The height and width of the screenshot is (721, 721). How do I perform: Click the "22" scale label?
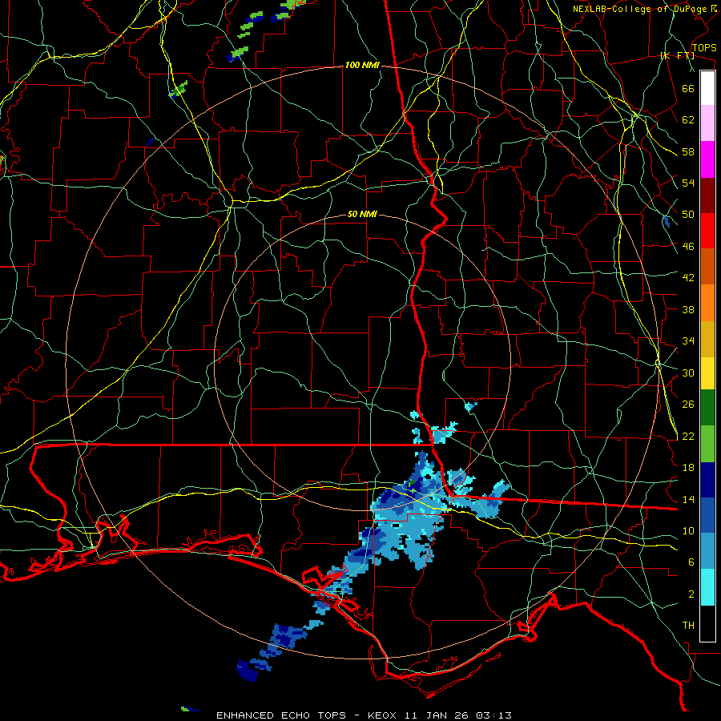pyautogui.click(x=688, y=436)
